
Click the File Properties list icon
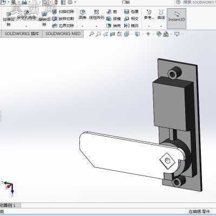[63, 2]
